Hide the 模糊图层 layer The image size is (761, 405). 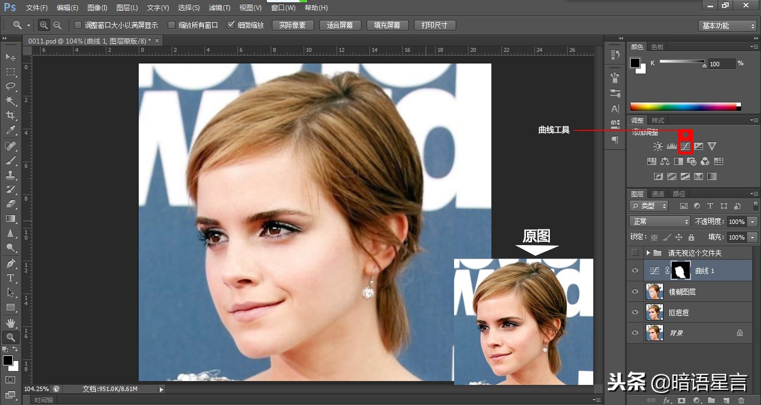[635, 291]
